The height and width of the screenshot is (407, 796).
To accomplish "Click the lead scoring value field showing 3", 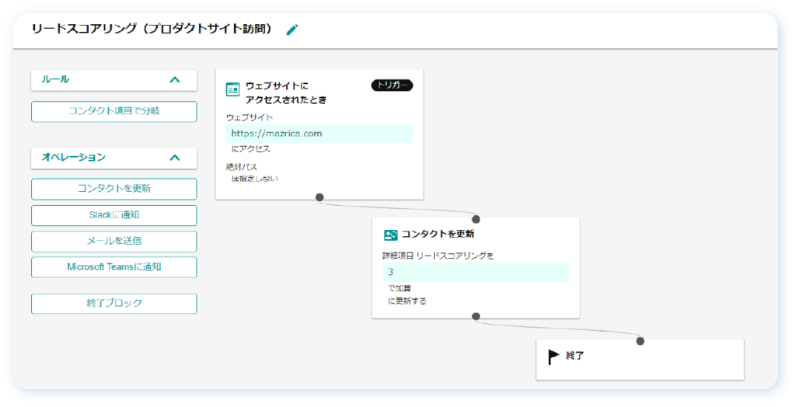I will click(x=476, y=272).
